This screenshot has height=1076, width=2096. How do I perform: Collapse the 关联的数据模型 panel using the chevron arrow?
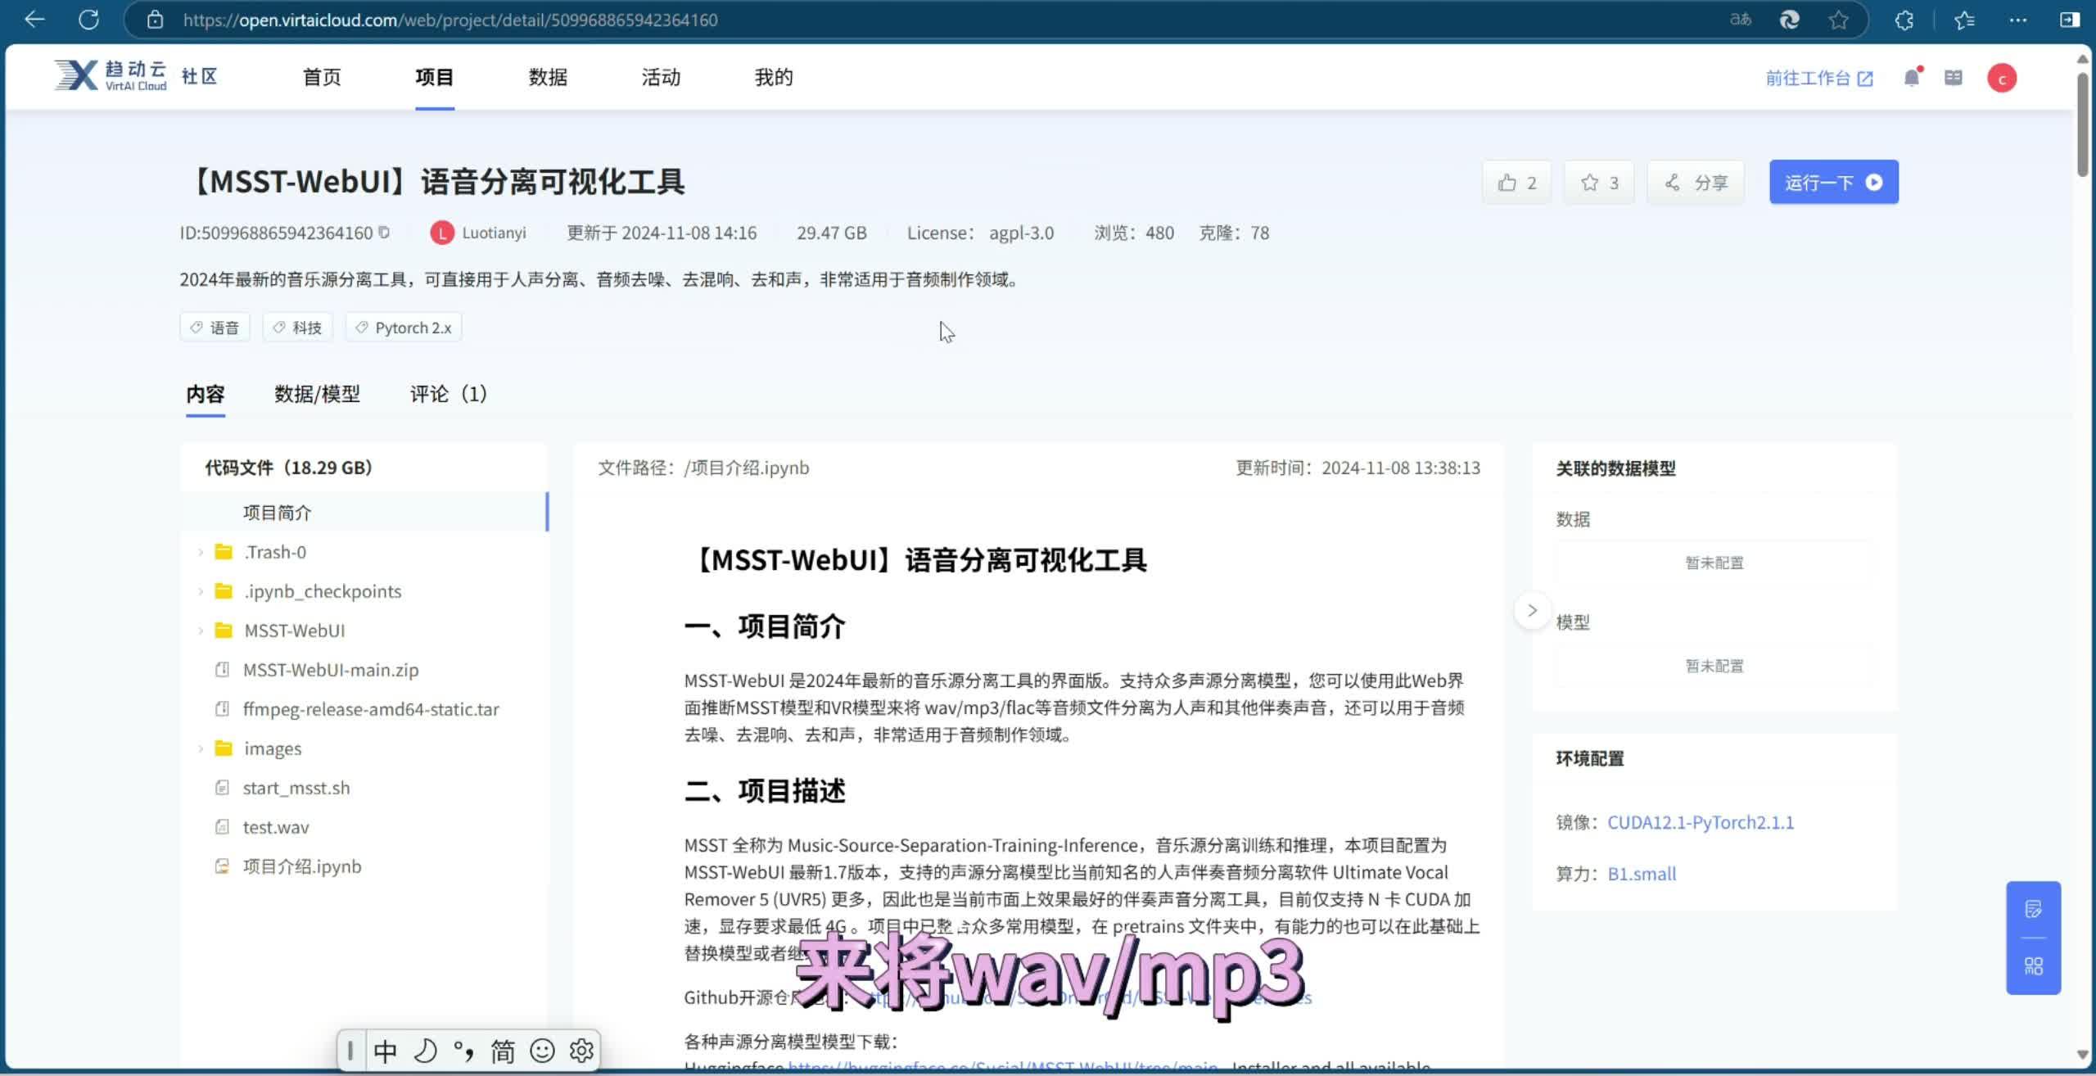[x=1532, y=610]
